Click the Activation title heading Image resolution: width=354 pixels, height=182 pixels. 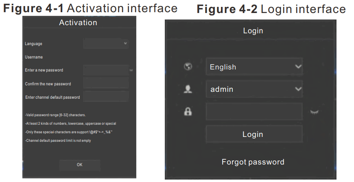click(78, 23)
